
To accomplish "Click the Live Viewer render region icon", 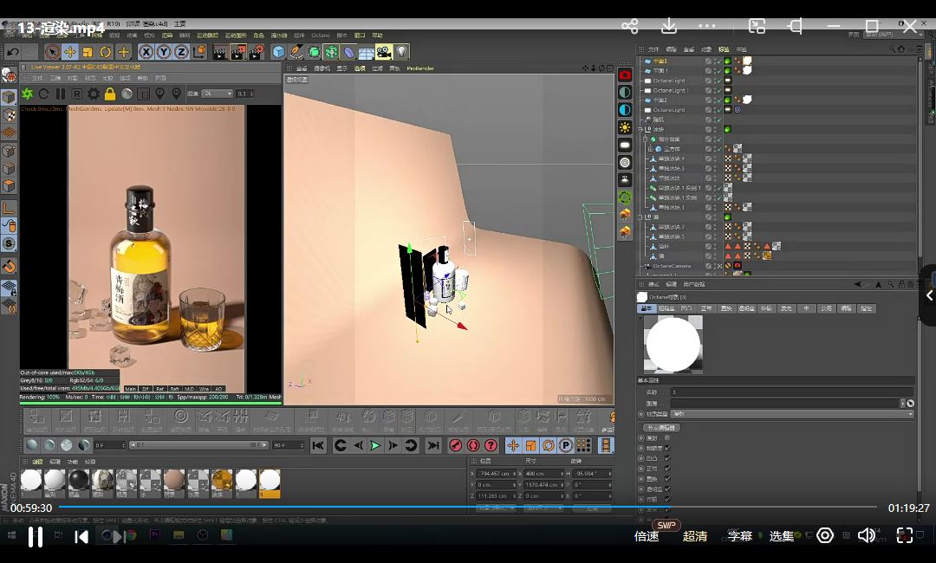I will tap(143, 94).
